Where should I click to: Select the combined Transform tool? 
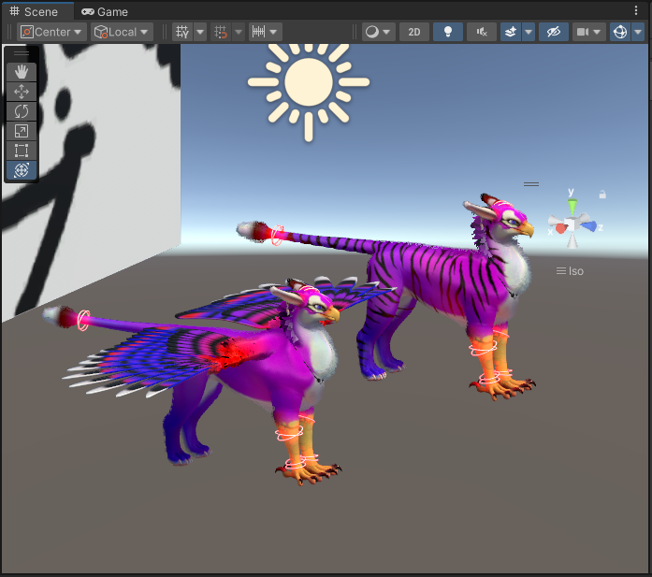[x=22, y=170]
